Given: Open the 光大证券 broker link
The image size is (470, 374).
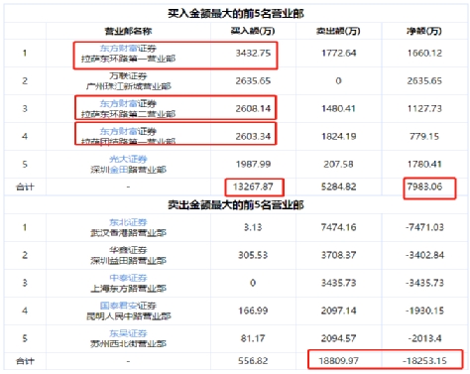Looking at the screenshot, I should pyautogui.click(x=128, y=159).
